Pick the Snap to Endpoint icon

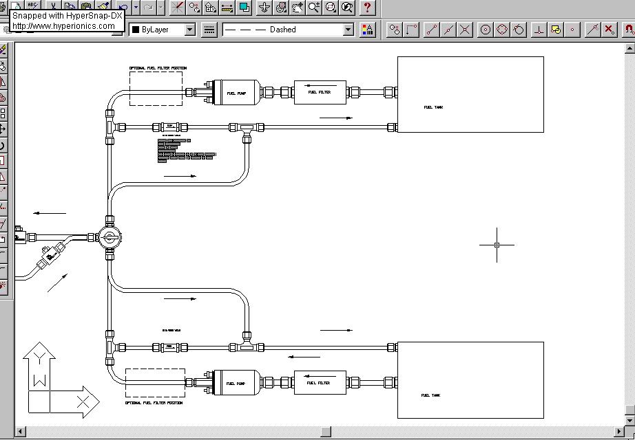pyautogui.click(x=432, y=30)
